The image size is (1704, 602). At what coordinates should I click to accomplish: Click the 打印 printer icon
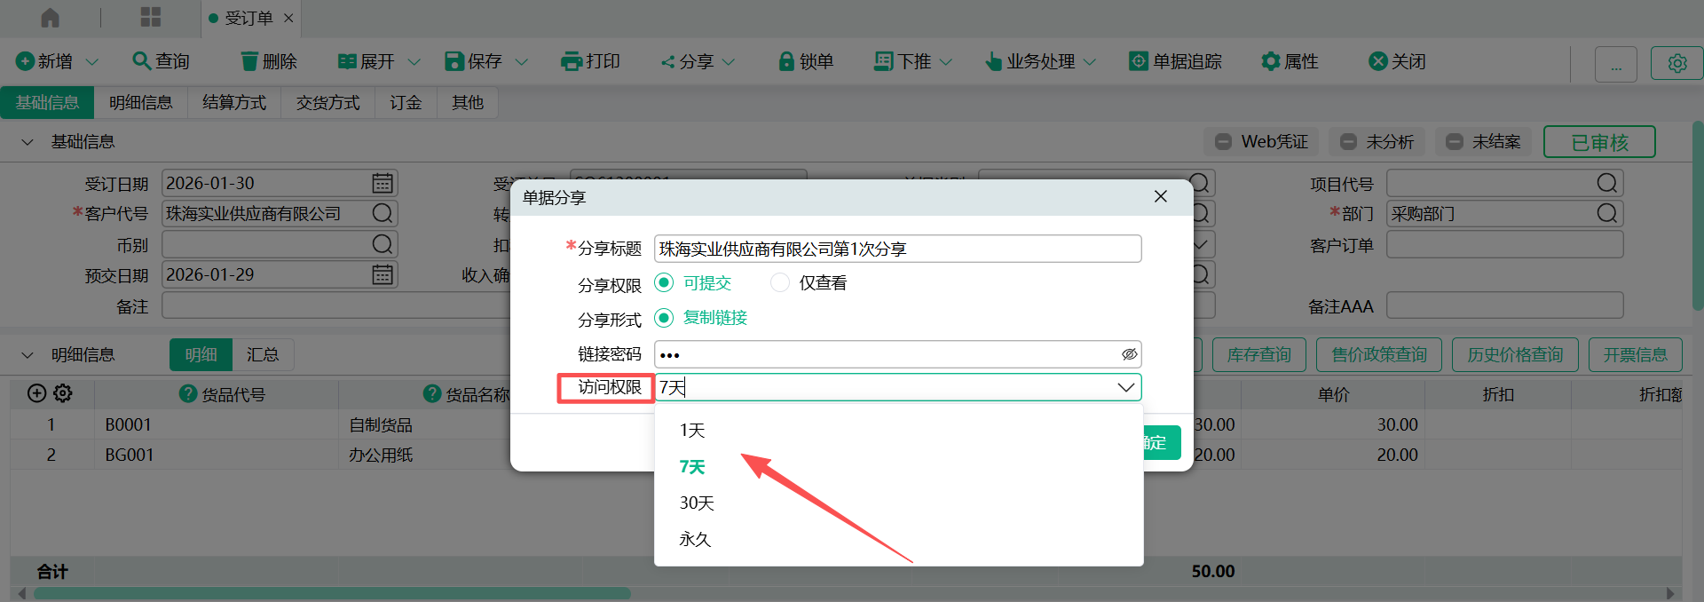click(571, 61)
